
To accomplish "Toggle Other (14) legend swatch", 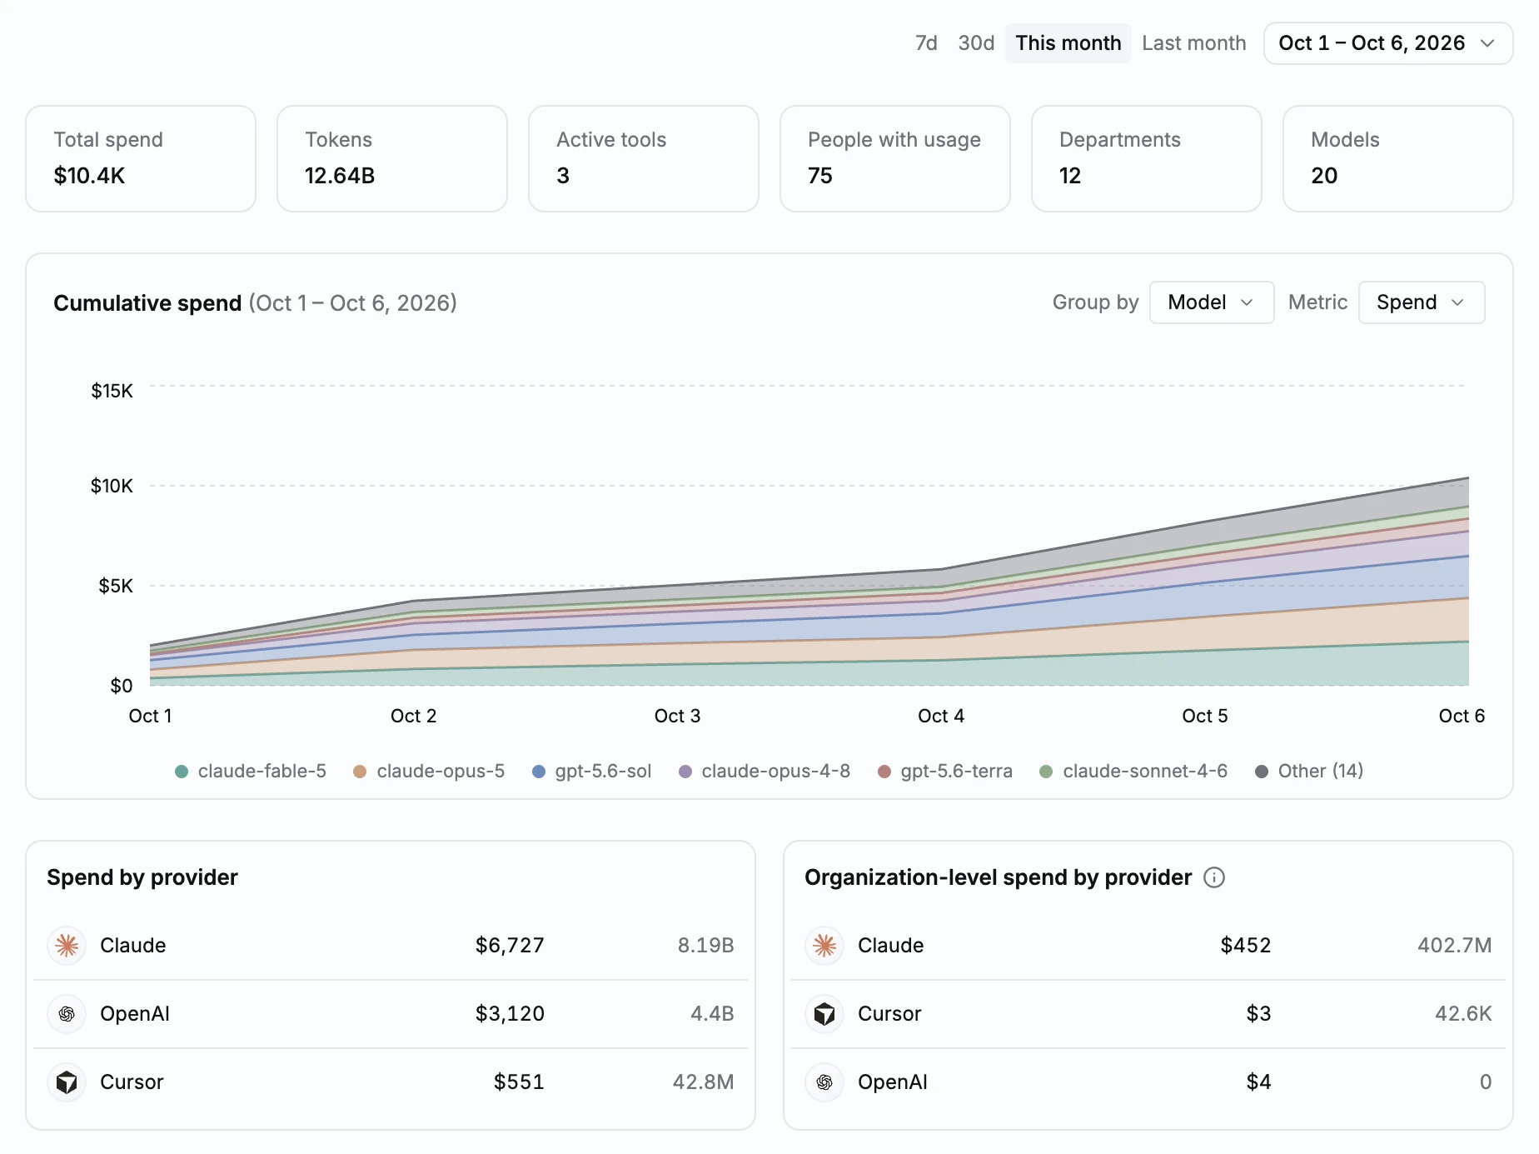I will click(x=1262, y=772).
